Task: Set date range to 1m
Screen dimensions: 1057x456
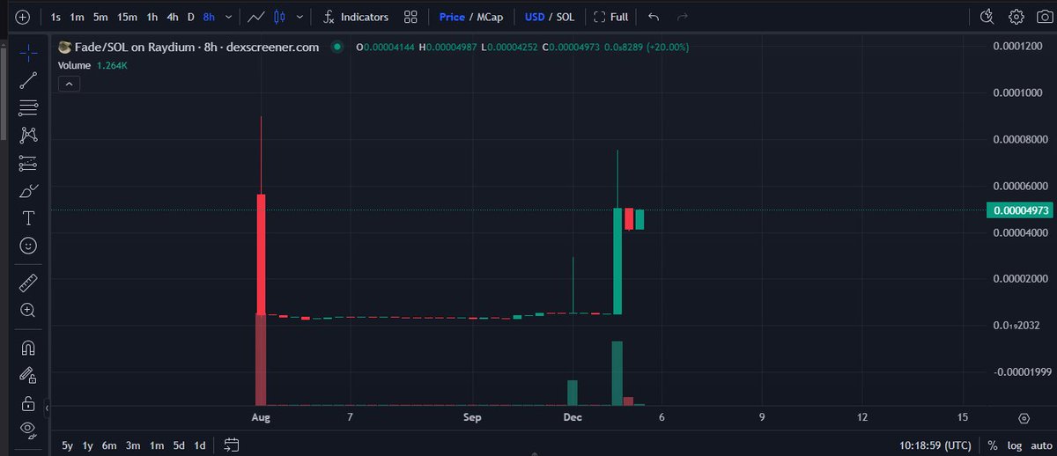Action: [x=157, y=445]
